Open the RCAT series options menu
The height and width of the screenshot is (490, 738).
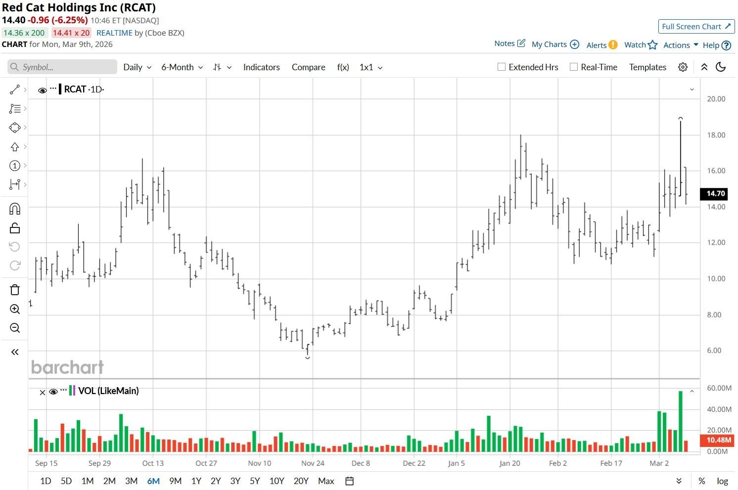[53, 89]
